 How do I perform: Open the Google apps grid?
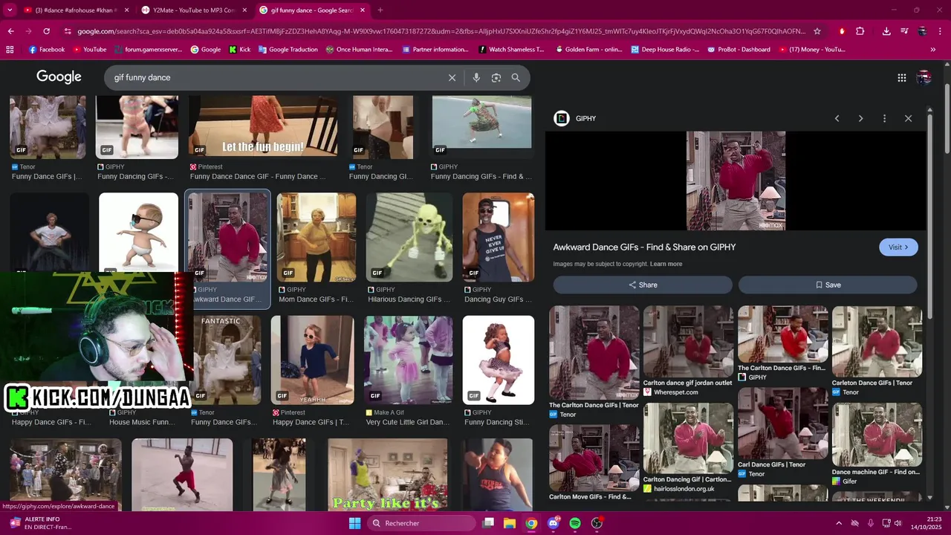click(x=901, y=77)
